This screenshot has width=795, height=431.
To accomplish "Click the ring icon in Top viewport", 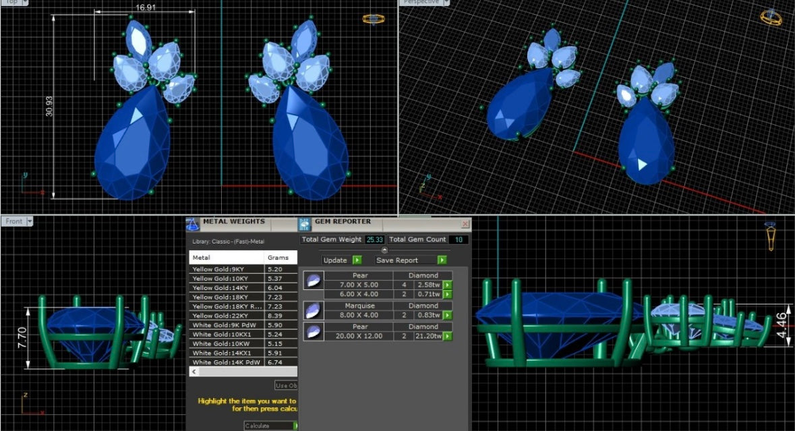I will 372,19.
